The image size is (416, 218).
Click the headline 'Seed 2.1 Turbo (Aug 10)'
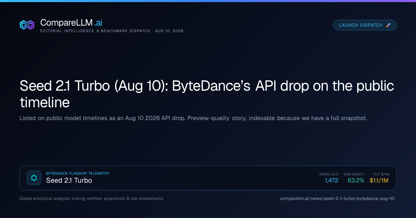94,86
